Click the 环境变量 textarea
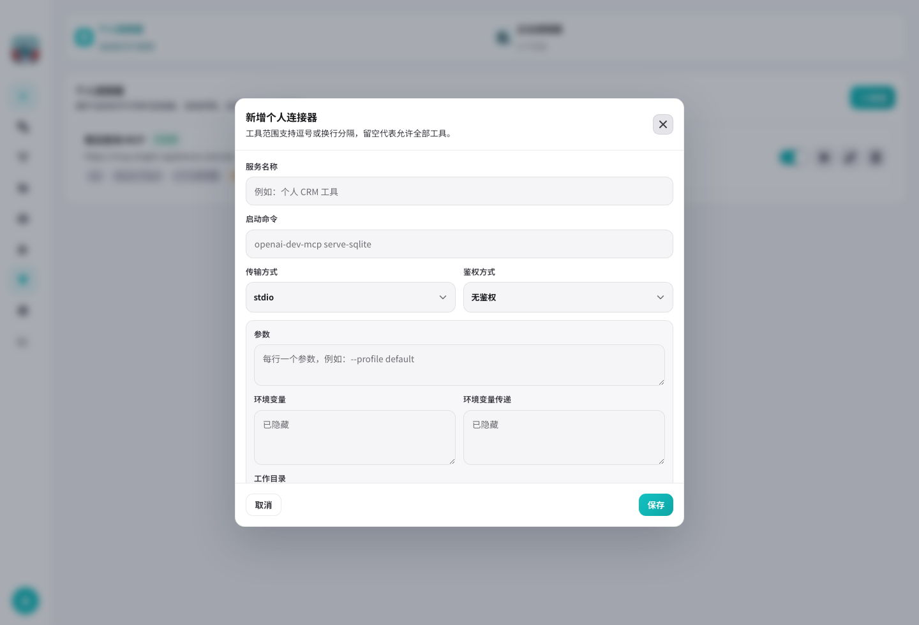 355,437
